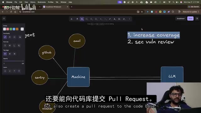Adjust the Opacity slider
201x113 pixels.
coord(14,61)
